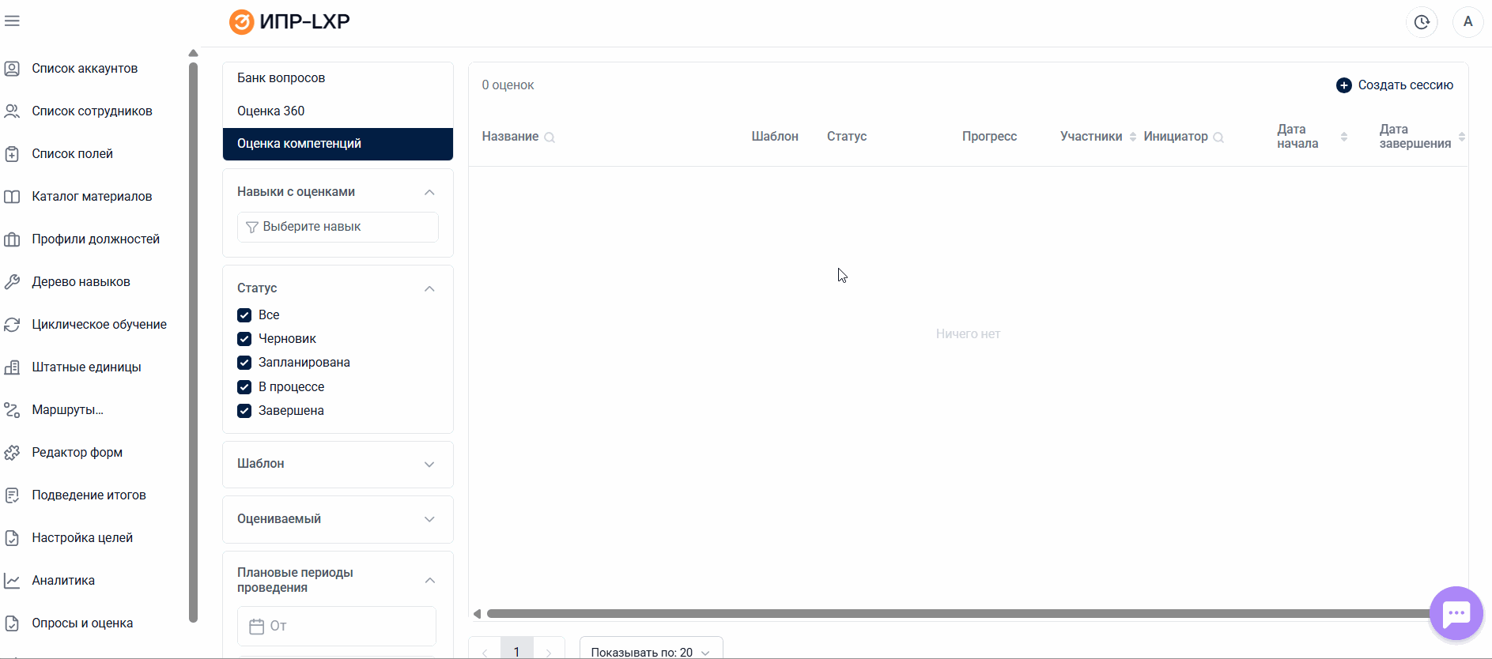Uncheck the Запланирована checkbox
Image resolution: width=1492 pixels, height=659 pixels.
244,363
